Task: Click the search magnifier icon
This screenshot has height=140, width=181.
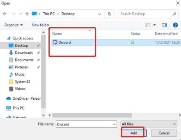Action: pyautogui.click(x=174, y=14)
